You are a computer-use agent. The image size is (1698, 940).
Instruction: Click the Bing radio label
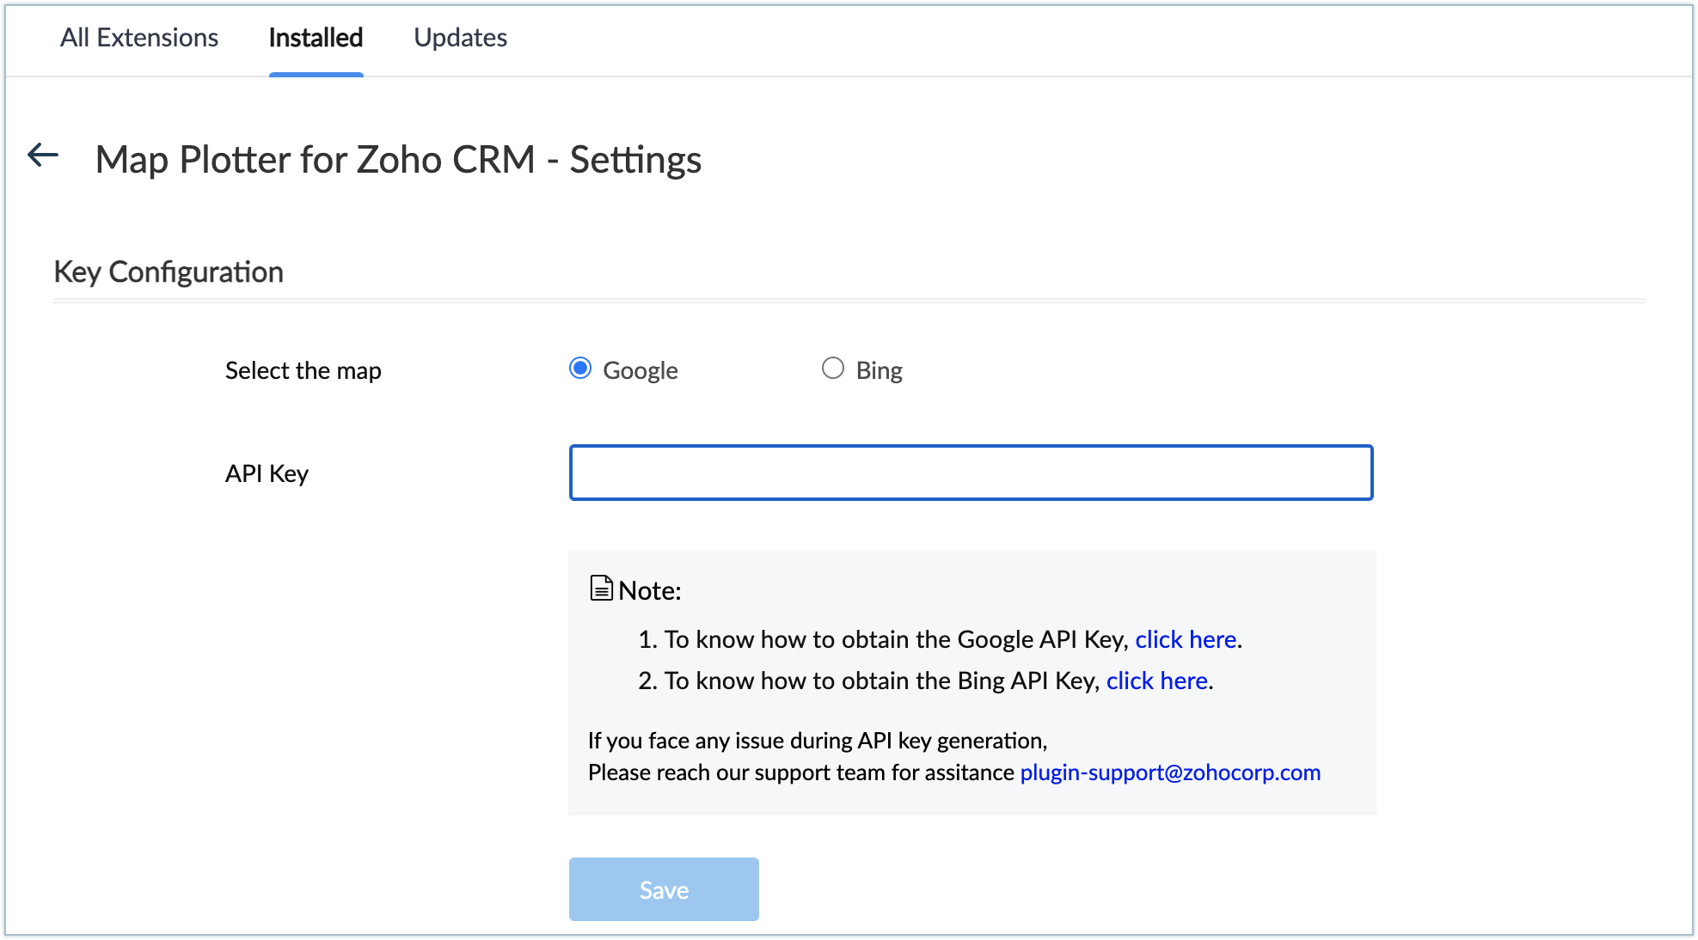coord(879,370)
